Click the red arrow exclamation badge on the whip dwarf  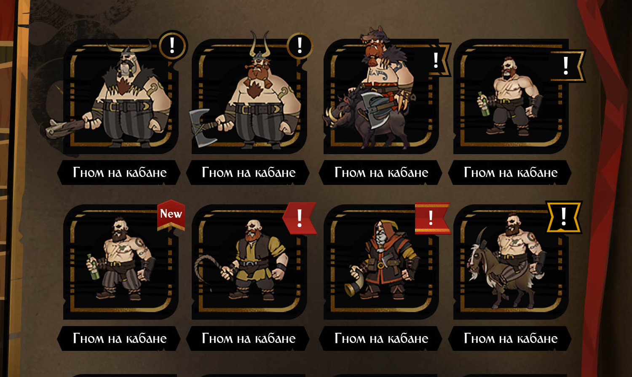click(300, 218)
